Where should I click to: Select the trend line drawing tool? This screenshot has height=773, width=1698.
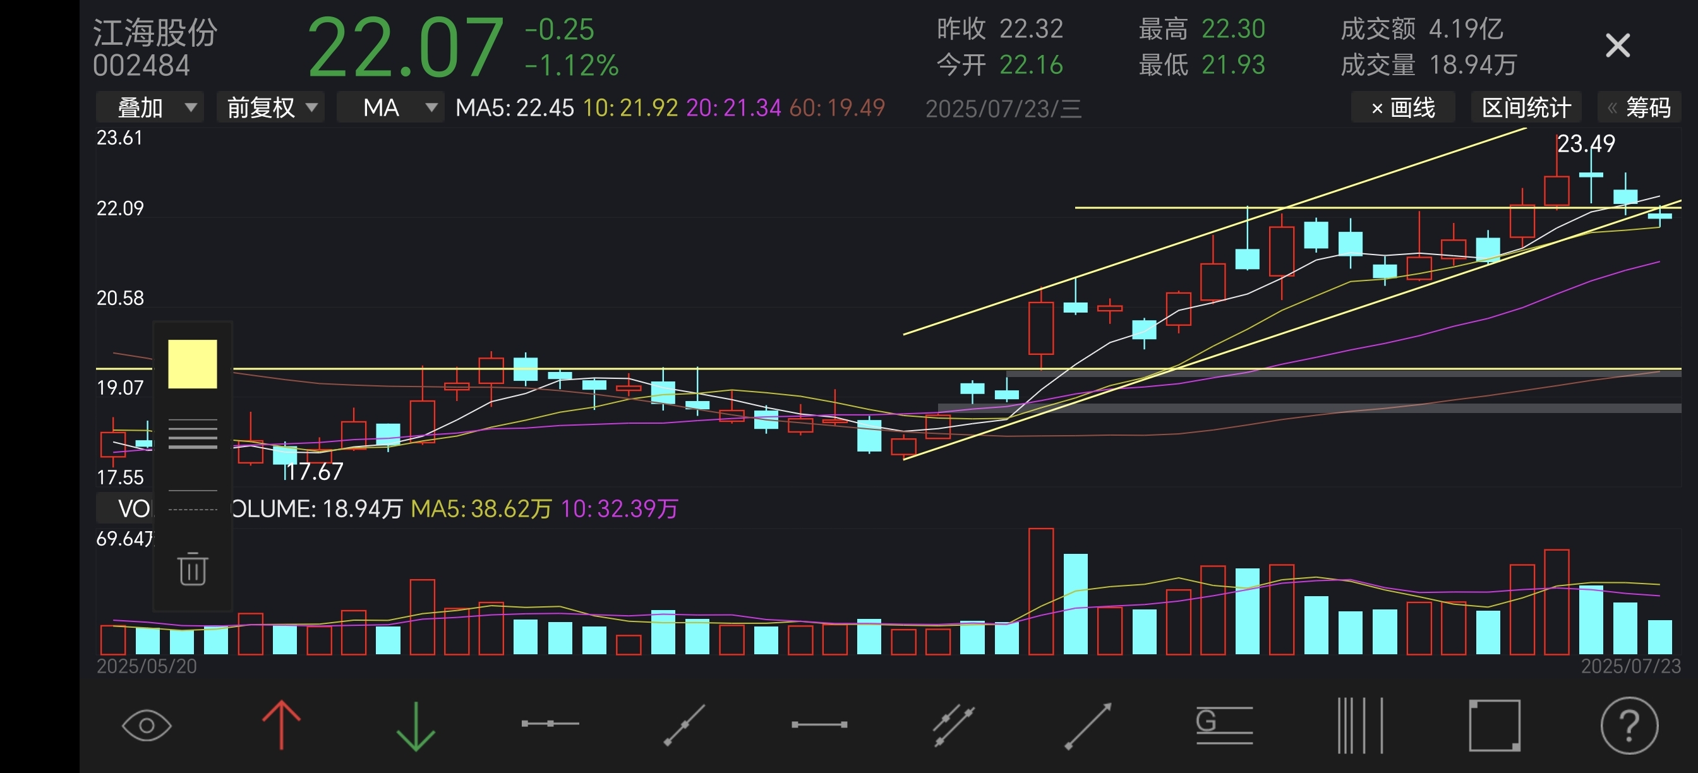684,725
